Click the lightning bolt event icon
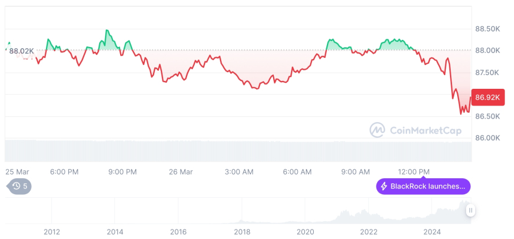Viewport: 514px width, 239px height. click(384, 187)
